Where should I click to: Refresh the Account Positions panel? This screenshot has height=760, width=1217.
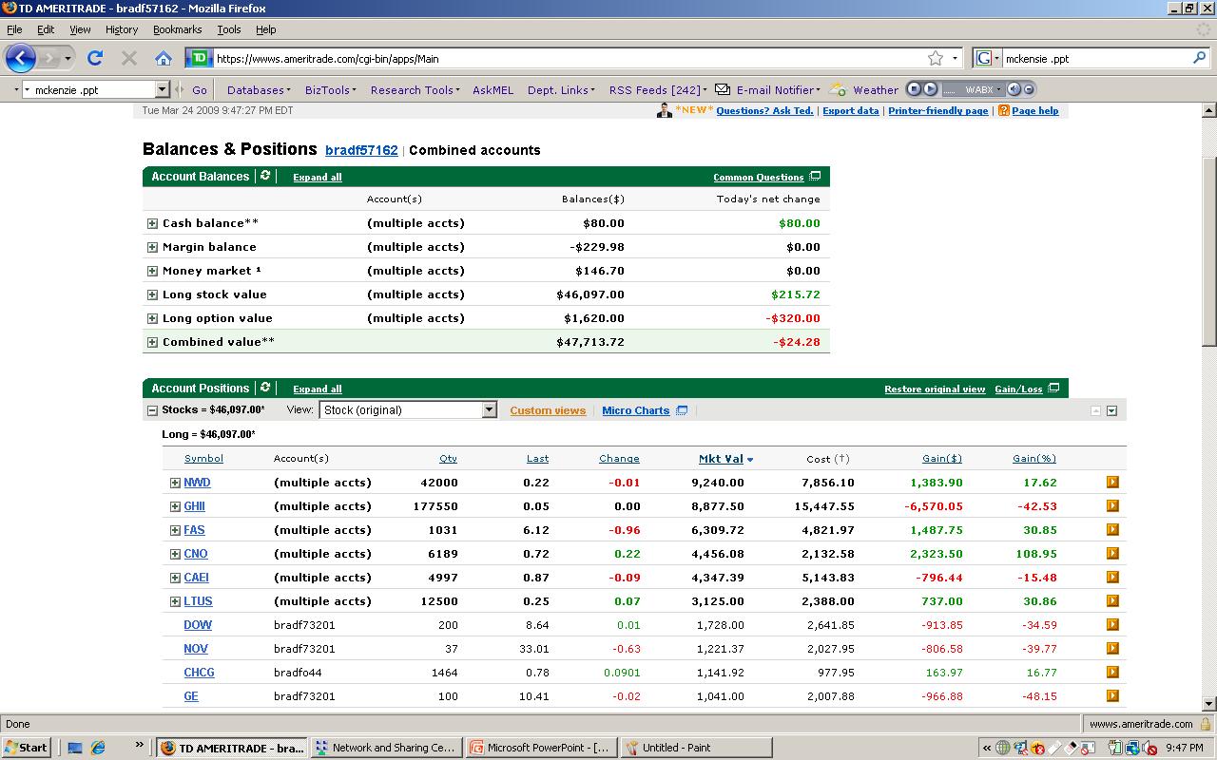pyautogui.click(x=265, y=388)
